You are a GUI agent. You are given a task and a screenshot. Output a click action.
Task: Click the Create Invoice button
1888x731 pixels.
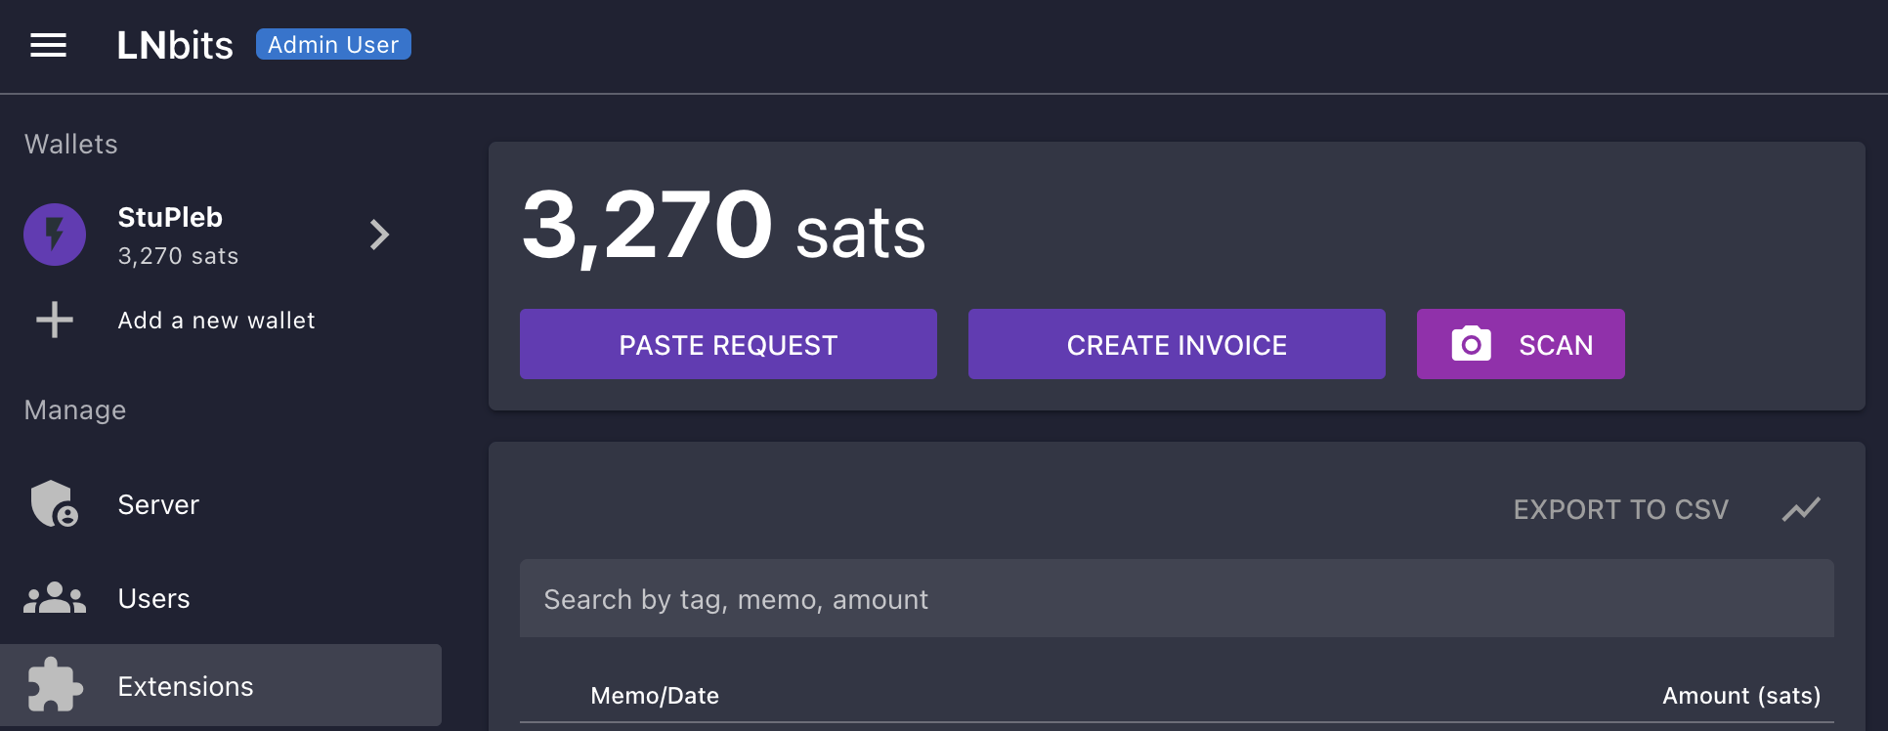point(1176,344)
